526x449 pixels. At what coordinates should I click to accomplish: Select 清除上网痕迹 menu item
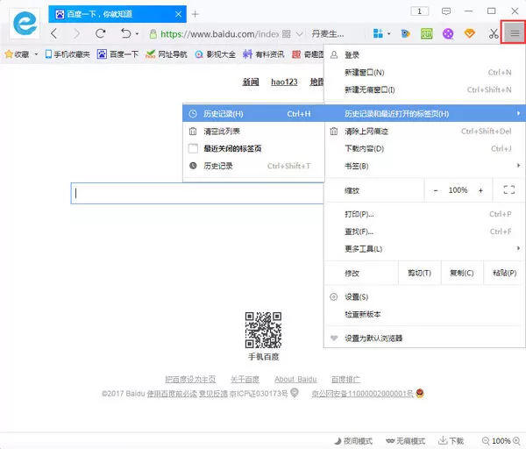click(424, 132)
